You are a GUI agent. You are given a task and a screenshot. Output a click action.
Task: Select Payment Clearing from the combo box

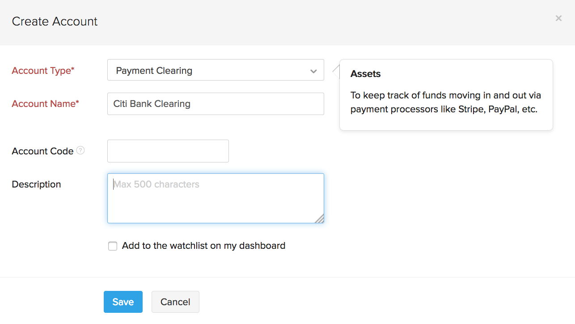pyautogui.click(x=216, y=70)
